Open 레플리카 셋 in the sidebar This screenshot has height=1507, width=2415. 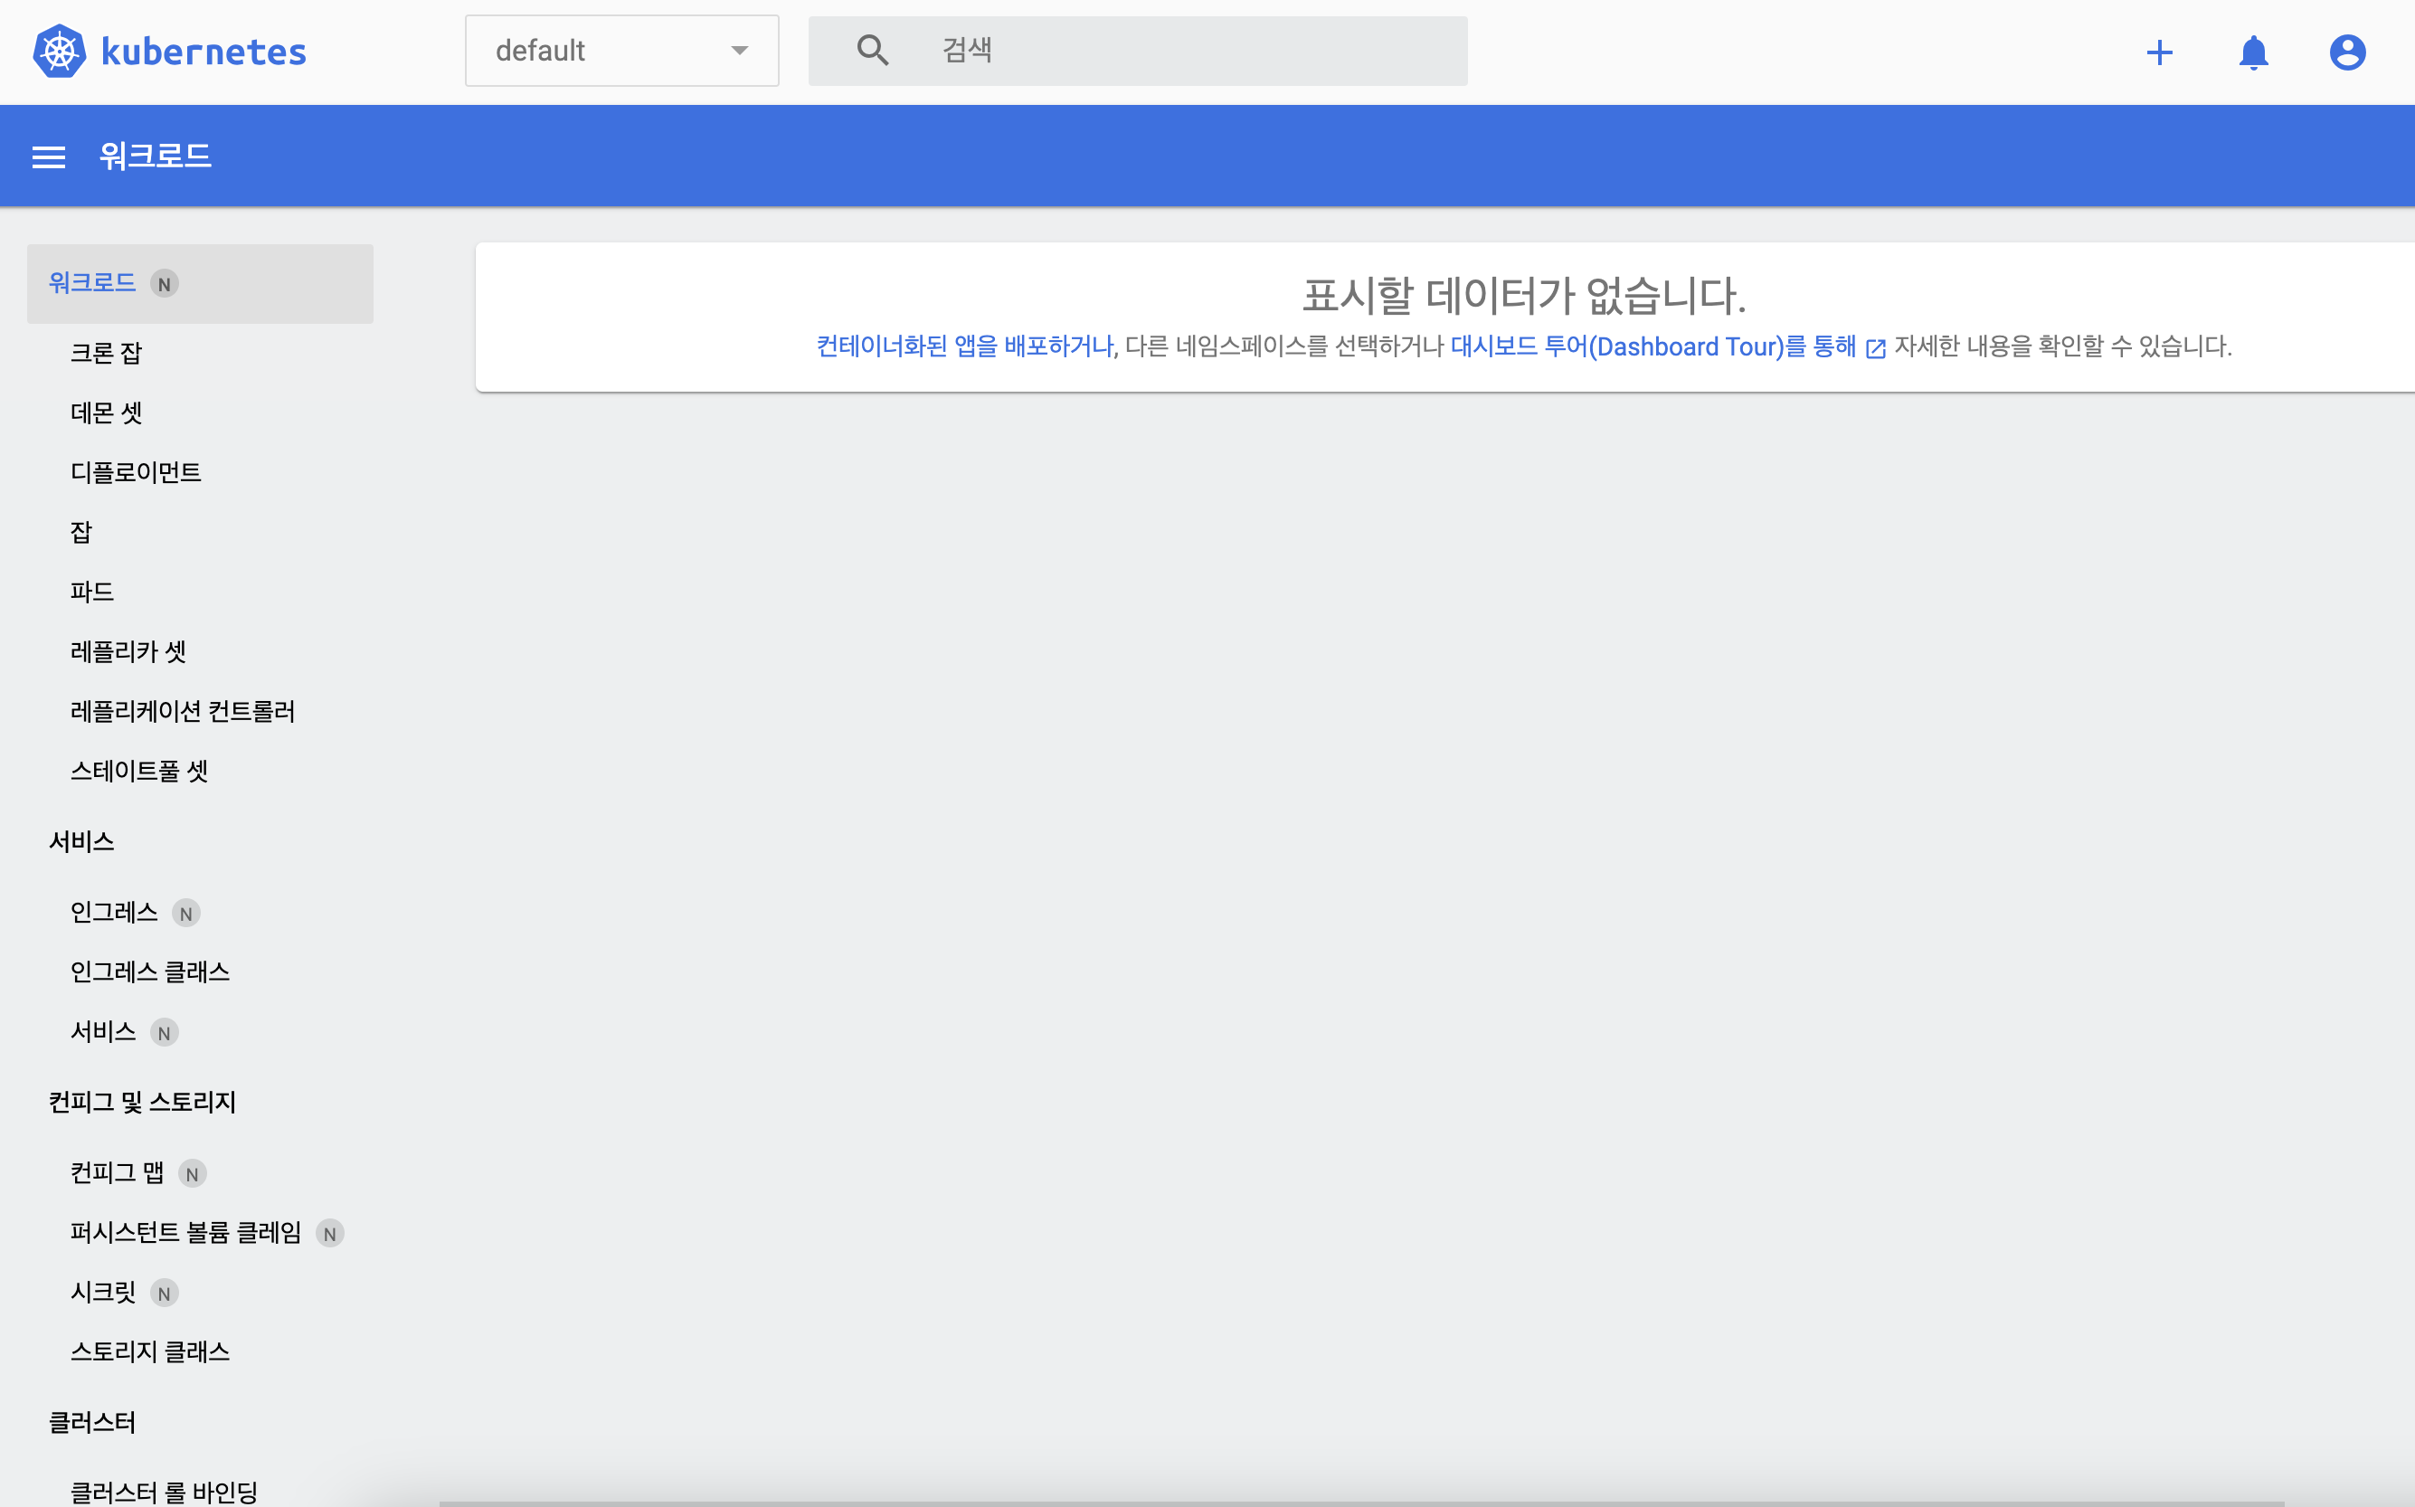[128, 652]
